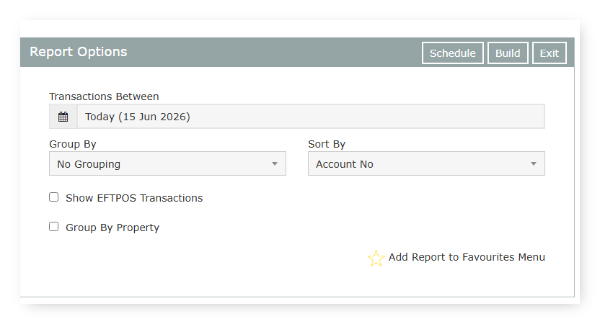This screenshot has width=600, height=324.
Task: Tick the Group By Property checkbox
Action: coord(54,227)
